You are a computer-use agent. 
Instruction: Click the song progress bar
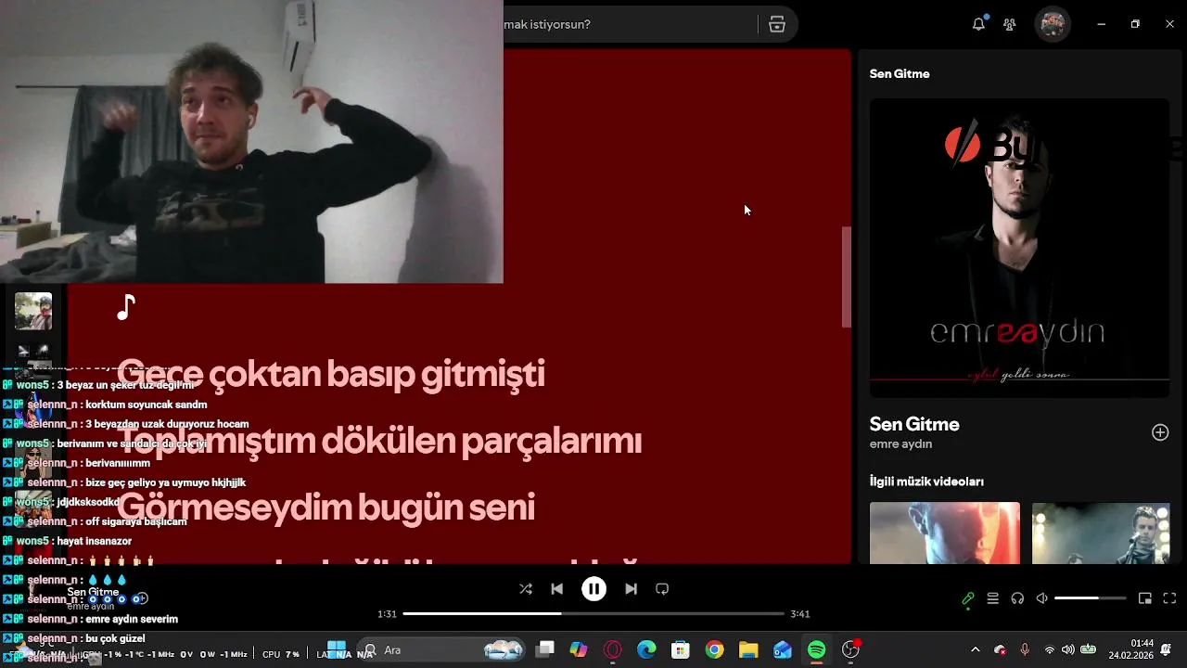click(593, 614)
